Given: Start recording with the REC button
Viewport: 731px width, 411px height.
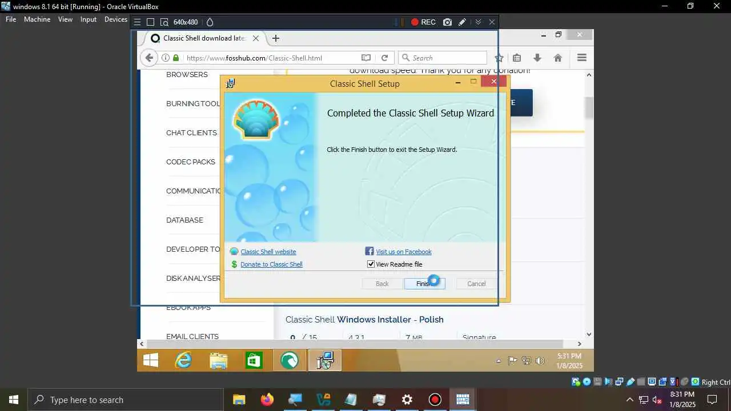Looking at the screenshot, I should click(423, 22).
